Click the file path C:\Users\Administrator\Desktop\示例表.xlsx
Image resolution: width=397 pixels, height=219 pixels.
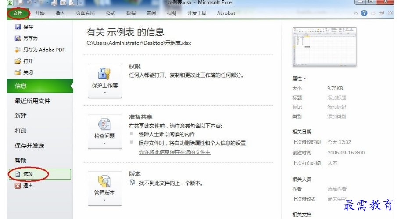(139, 43)
